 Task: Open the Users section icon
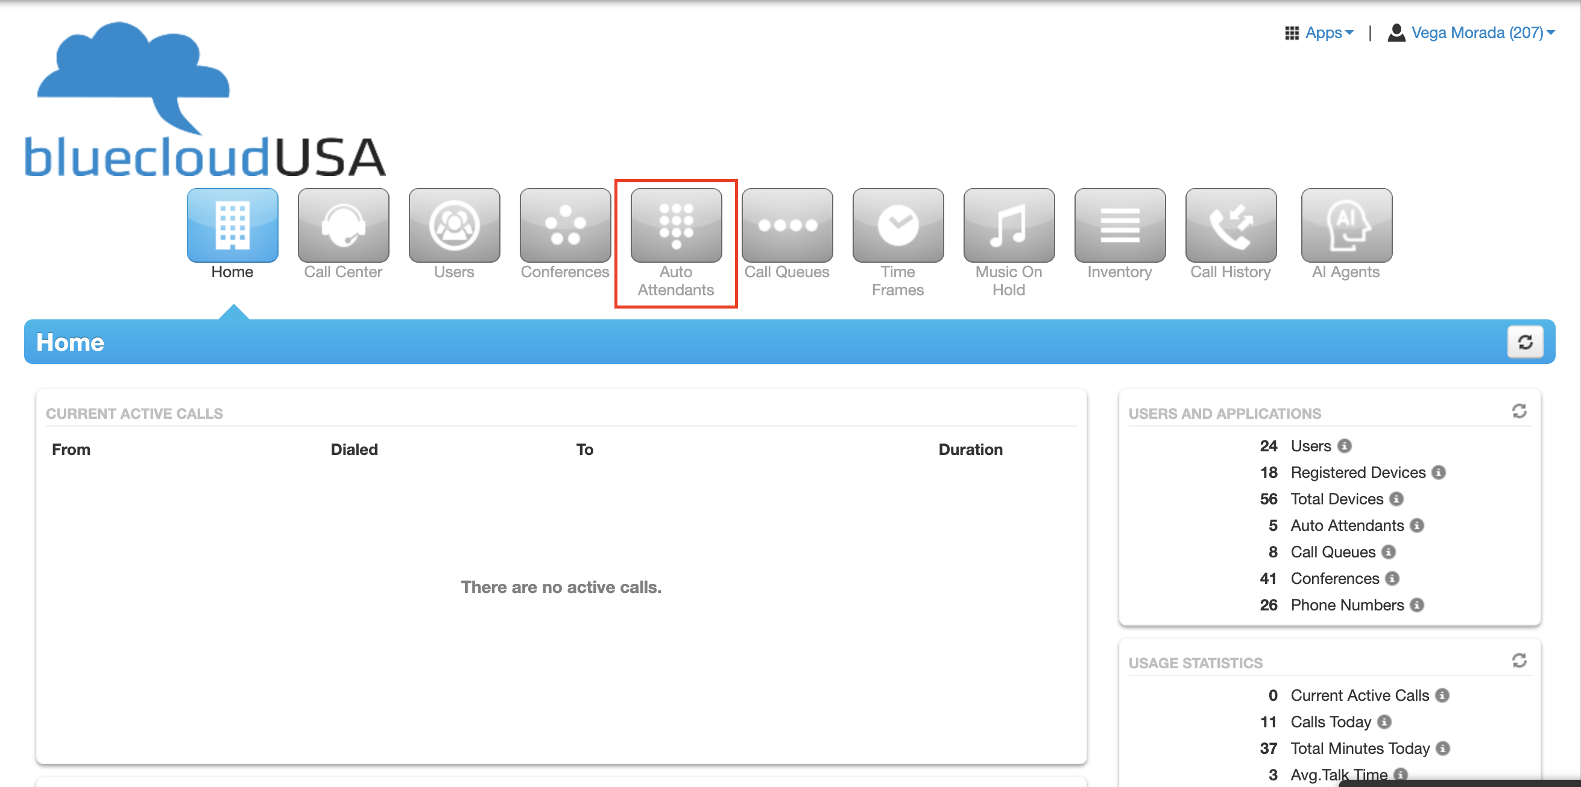pos(454,225)
